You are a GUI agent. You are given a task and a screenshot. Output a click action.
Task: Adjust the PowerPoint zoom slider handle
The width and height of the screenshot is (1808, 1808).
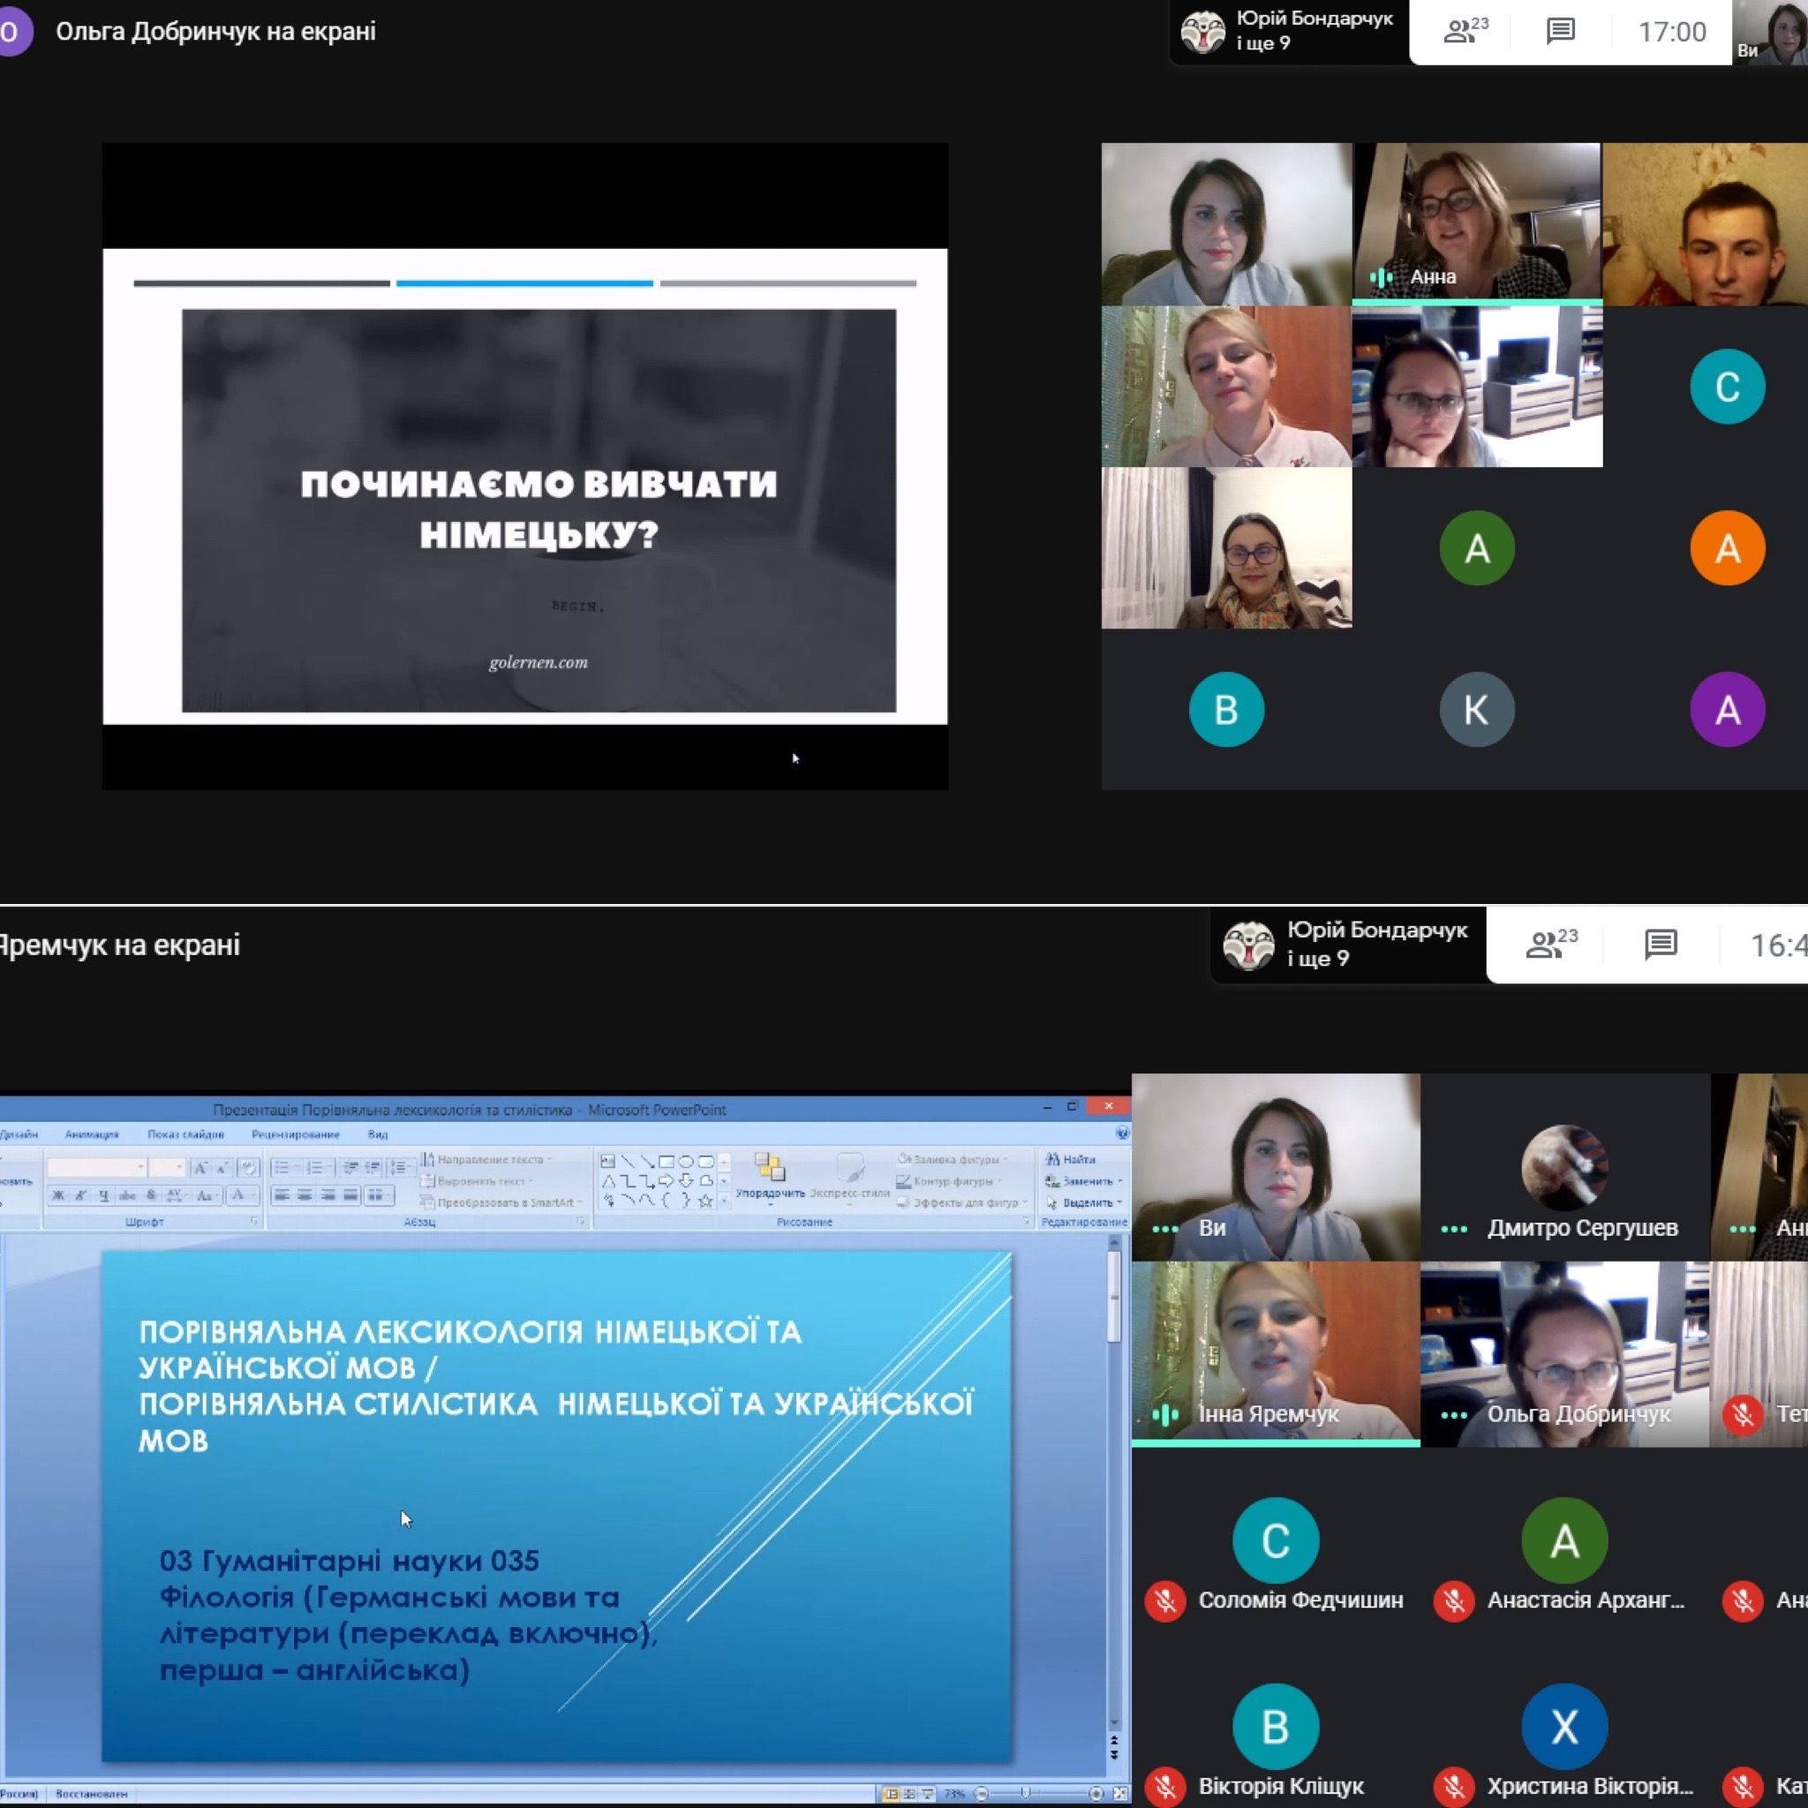(x=1026, y=1793)
